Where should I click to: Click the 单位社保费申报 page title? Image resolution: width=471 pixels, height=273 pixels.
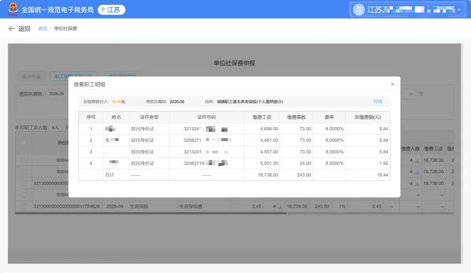point(234,63)
